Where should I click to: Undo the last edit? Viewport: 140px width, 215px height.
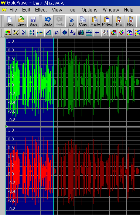(x=48, y=21)
